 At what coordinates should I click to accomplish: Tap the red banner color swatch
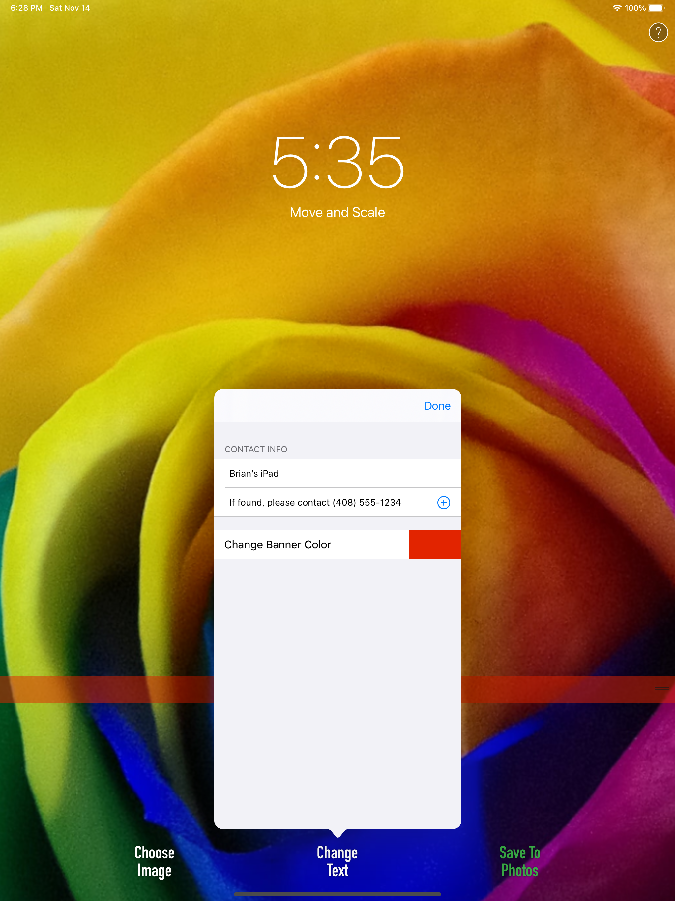point(434,544)
